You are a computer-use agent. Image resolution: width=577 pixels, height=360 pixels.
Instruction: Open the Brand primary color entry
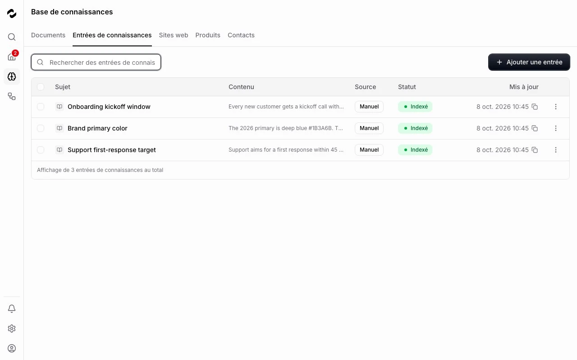click(97, 128)
